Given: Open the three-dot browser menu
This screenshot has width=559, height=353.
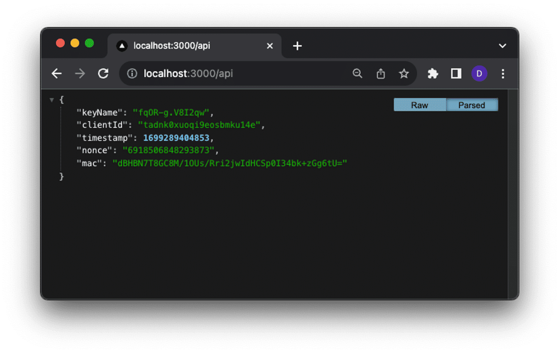Looking at the screenshot, I should (x=503, y=74).
